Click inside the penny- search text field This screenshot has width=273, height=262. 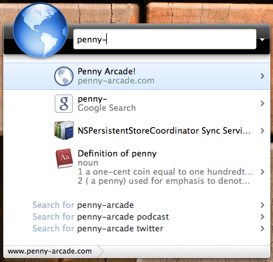165,39
